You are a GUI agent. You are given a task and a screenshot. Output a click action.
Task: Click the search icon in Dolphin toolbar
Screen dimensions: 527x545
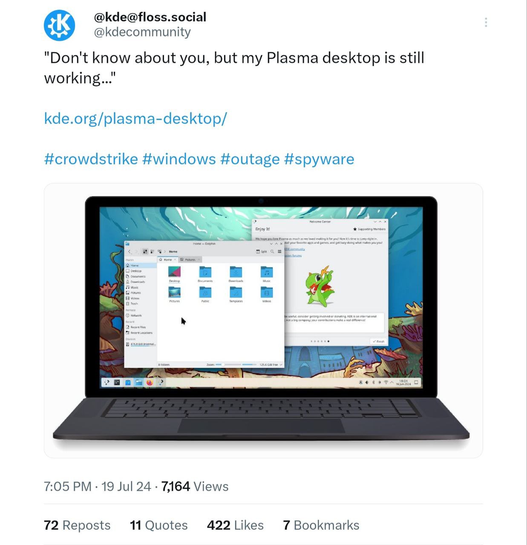click(272, 252)
